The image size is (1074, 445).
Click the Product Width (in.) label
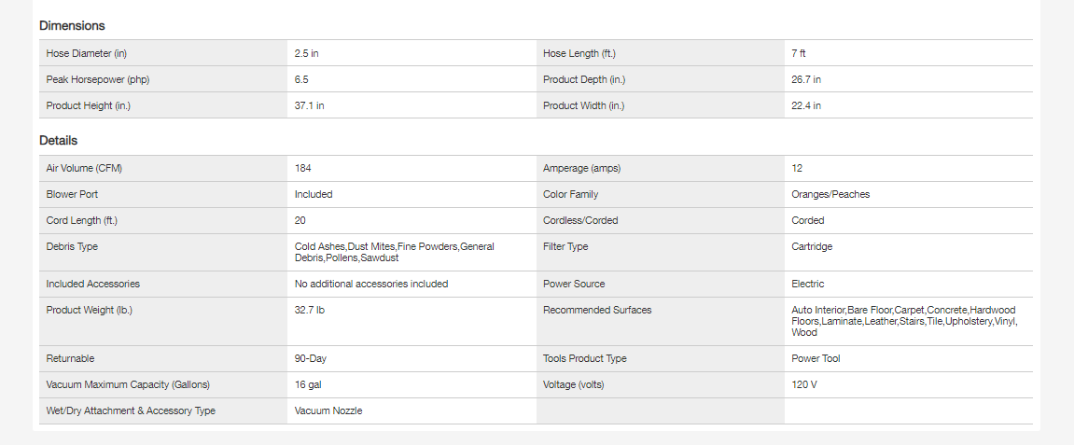click(583, 105)
